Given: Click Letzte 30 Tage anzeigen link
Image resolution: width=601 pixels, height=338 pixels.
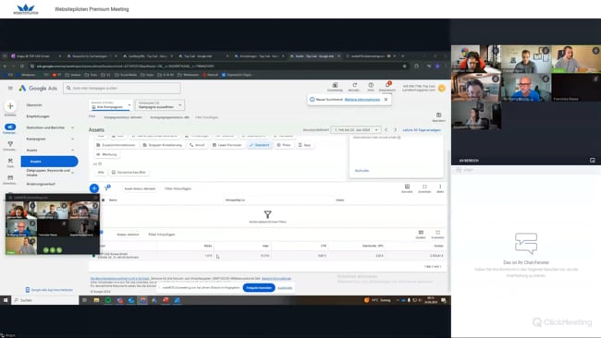Looking at the screenshot, I should 422,130.
